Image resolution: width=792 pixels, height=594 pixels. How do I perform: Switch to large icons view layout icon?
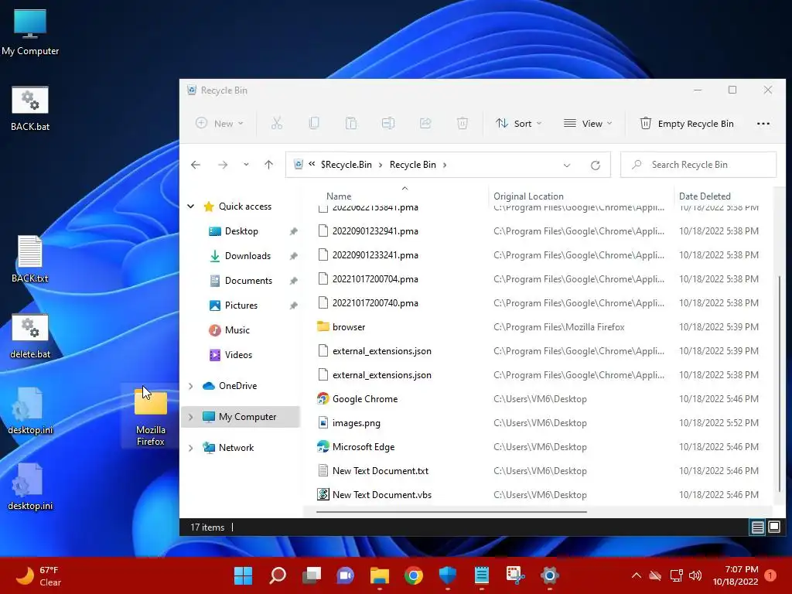[x=774, y=527]
